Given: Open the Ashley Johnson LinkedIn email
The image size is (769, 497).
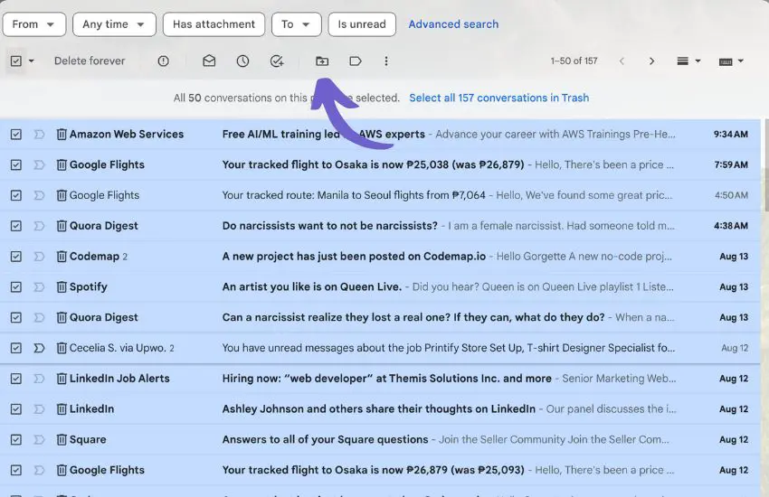Looking at the screenshot, I should click(380, 408).
